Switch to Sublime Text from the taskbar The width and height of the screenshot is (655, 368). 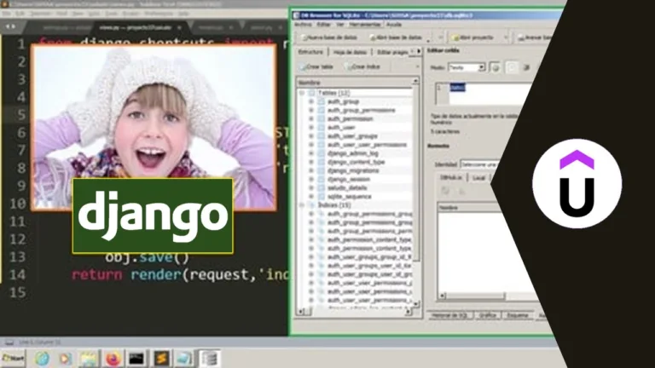pyautogui.click(x=161, y=359)
